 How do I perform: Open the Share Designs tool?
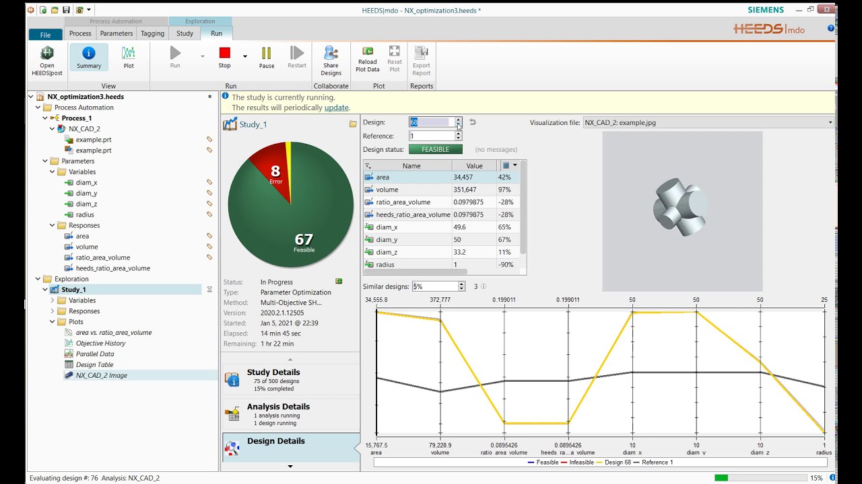pyautogui.click(x=331, y=61)
